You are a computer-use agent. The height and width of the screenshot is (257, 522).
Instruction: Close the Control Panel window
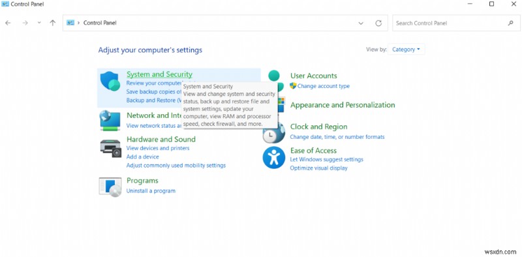point(514,4)
